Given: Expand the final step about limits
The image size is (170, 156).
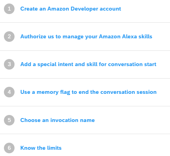Looking at the screenshot, I should tap(85, 145).
